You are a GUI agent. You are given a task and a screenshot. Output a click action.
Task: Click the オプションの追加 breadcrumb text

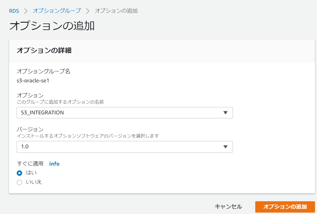tap(116, 10)
